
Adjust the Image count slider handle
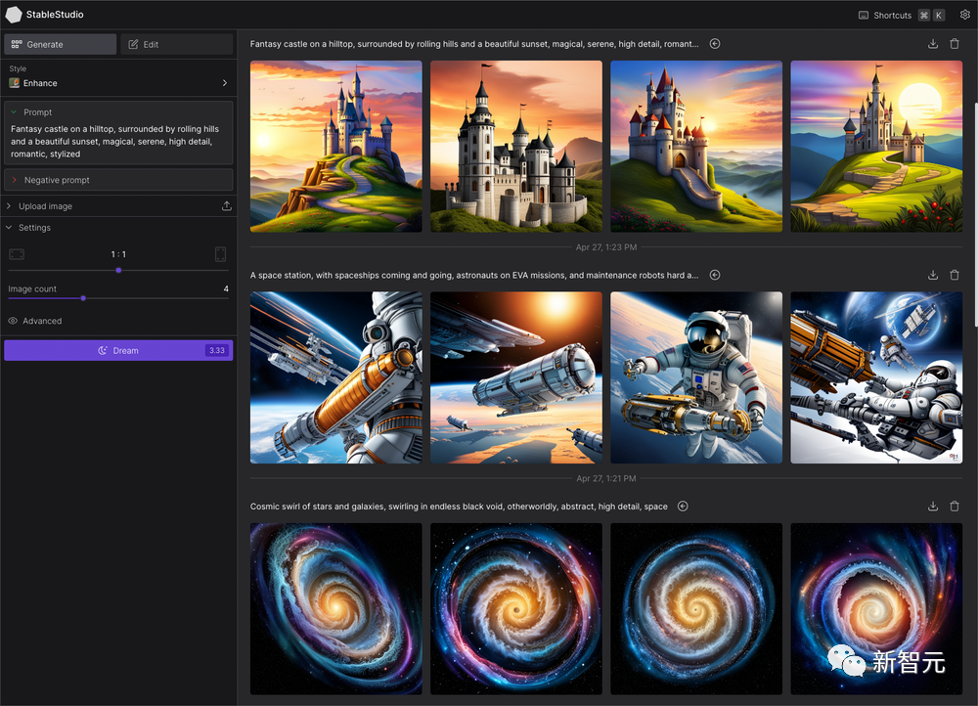coord(83,298)
